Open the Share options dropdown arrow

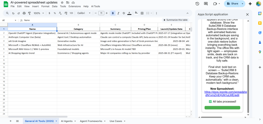coord(242,4)
